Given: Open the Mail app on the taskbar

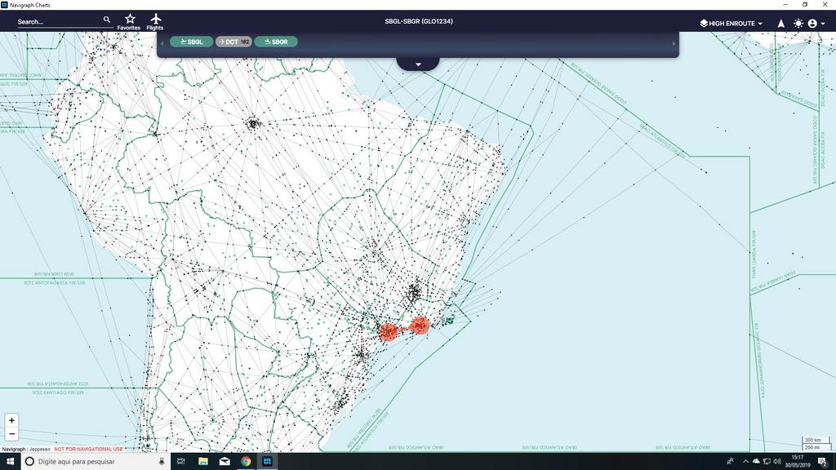Looking at the screenshot, I should point(225,462).
